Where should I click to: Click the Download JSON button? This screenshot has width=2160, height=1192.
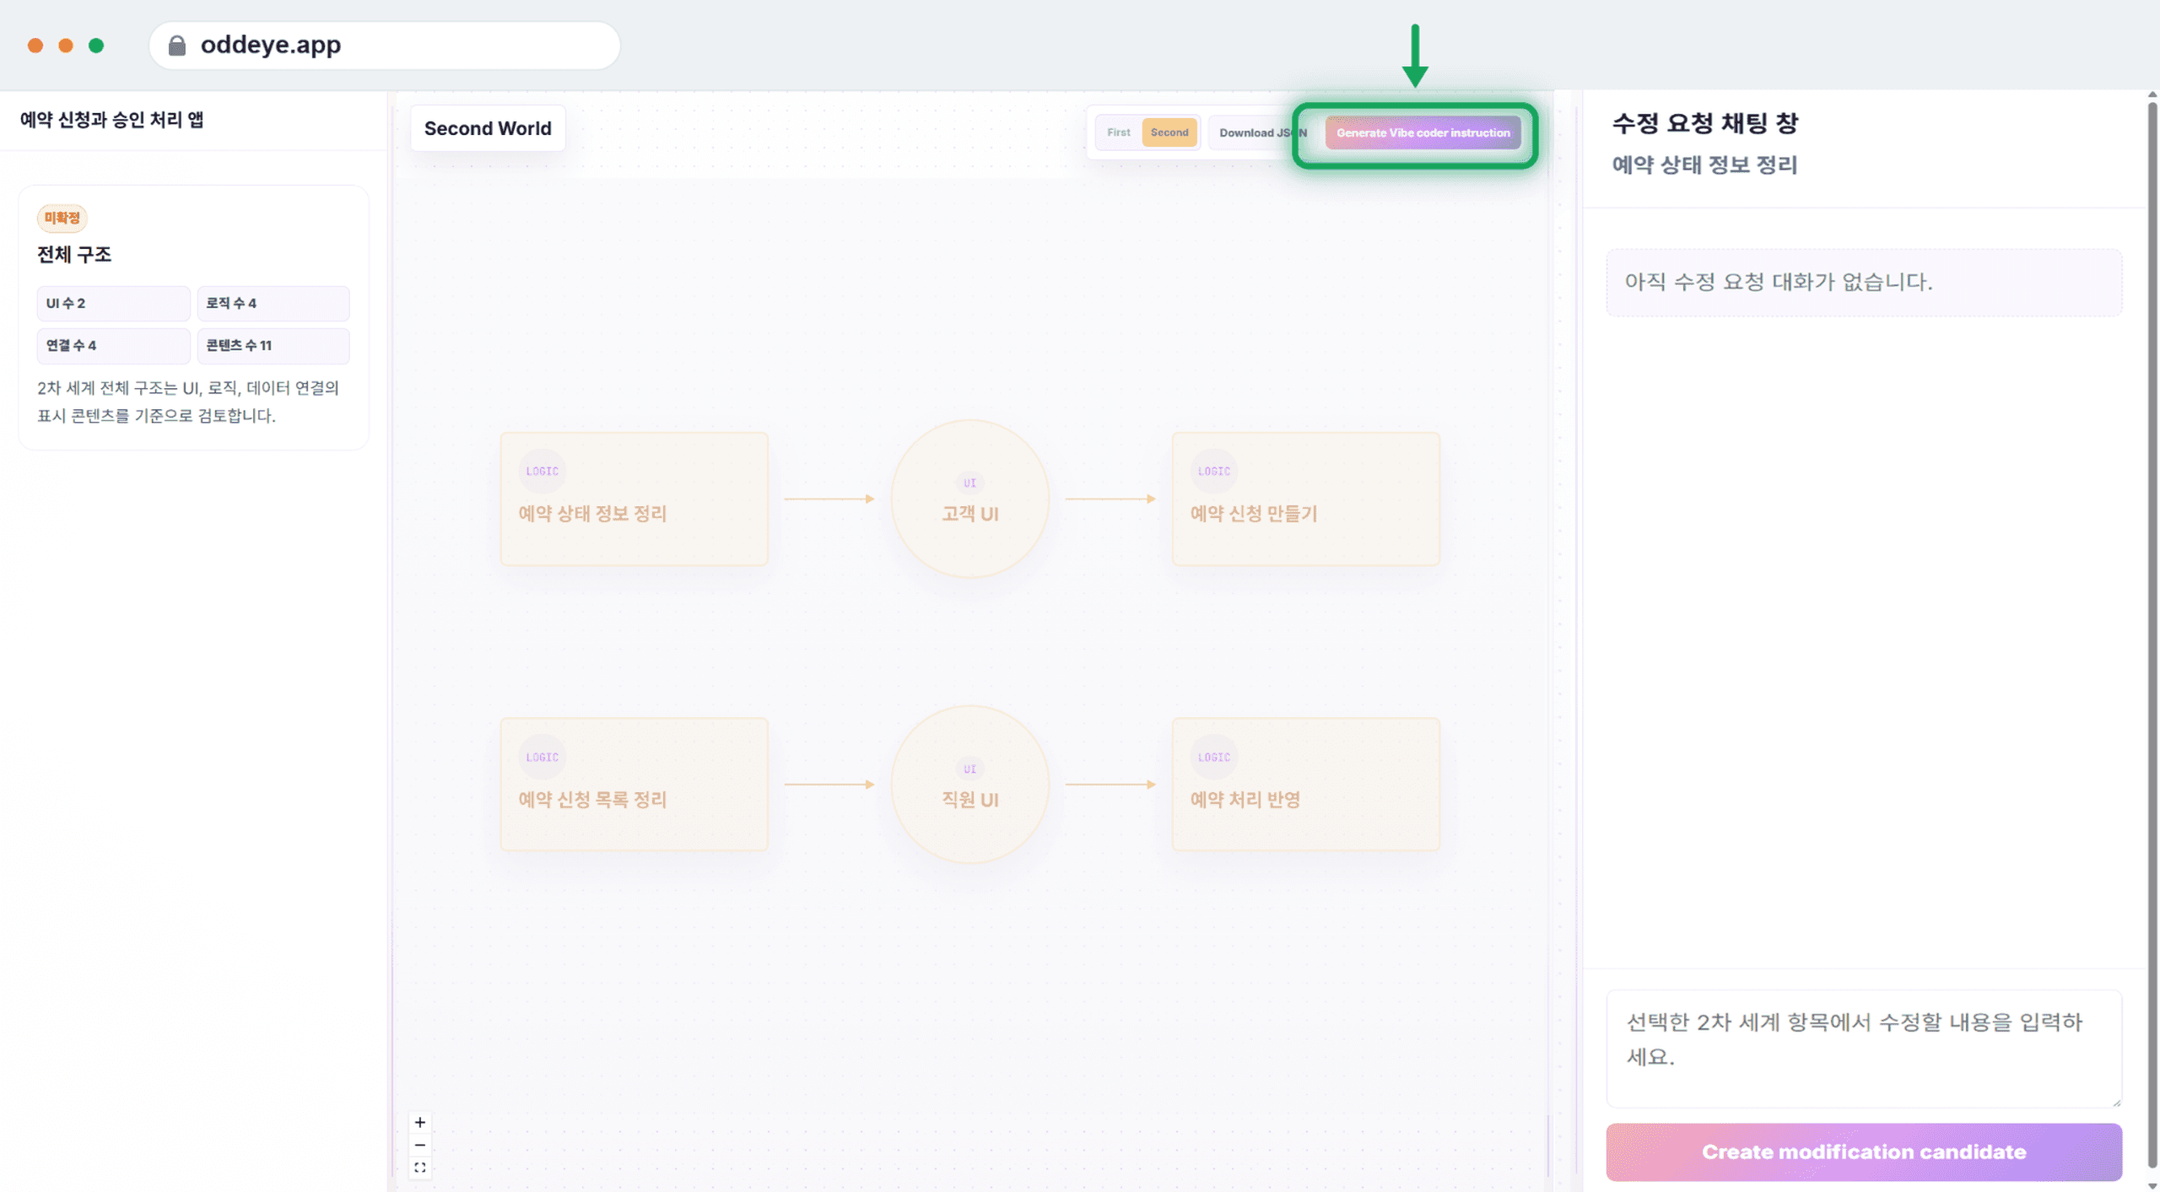pos(1261,132)
